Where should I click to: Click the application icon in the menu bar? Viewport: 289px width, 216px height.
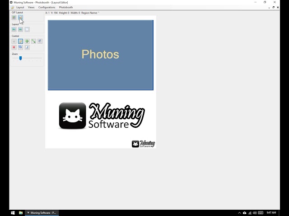pos(12,7)
